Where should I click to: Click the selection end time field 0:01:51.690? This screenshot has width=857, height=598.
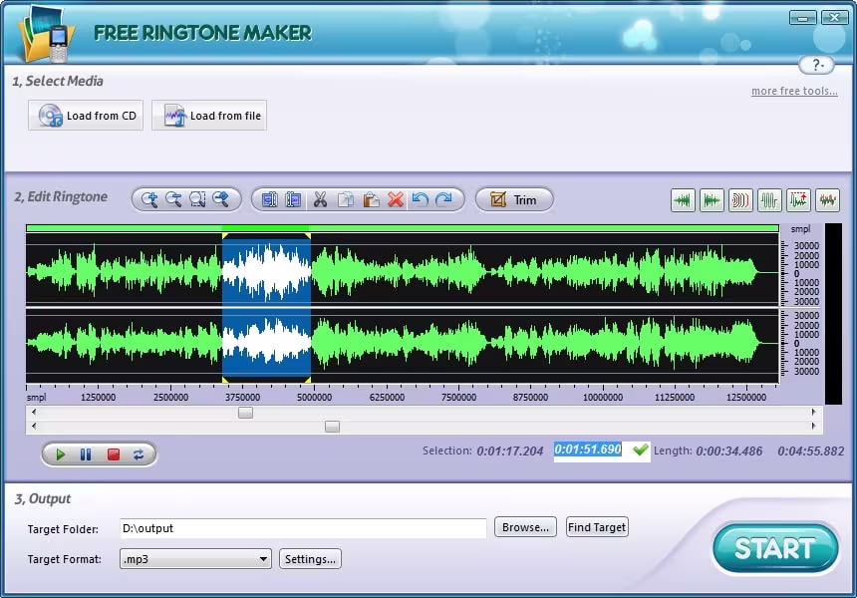click(588, 449)
